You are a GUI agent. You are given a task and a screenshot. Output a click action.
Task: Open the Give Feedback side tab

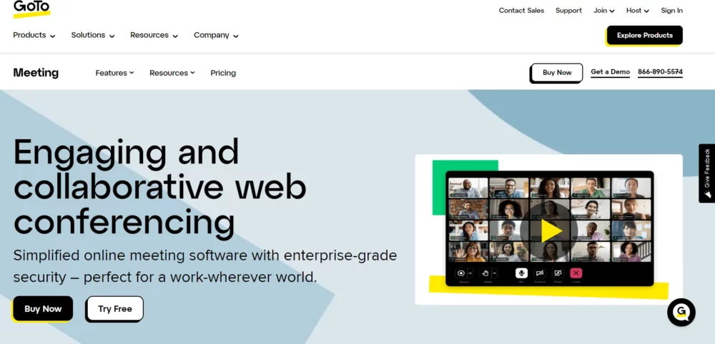tap(707, 173)
